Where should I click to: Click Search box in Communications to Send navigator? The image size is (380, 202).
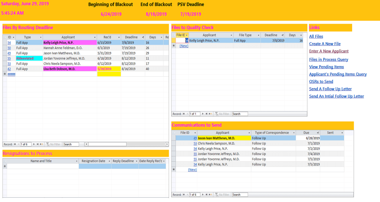tap(240, 195)
